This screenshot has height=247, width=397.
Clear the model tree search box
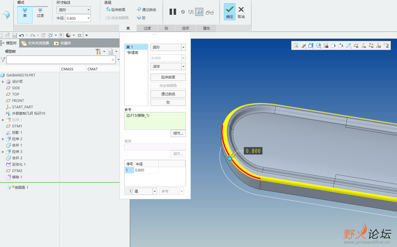click(113, 60)
